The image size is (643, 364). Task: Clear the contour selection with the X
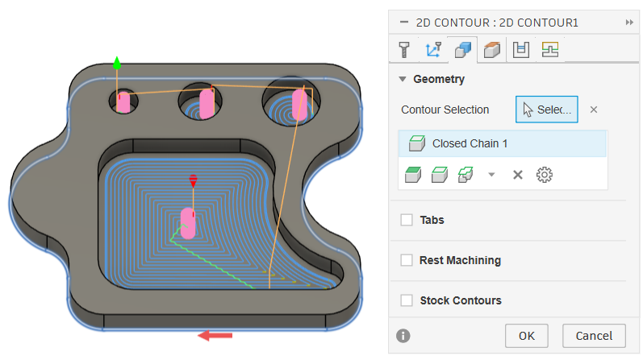593,110
